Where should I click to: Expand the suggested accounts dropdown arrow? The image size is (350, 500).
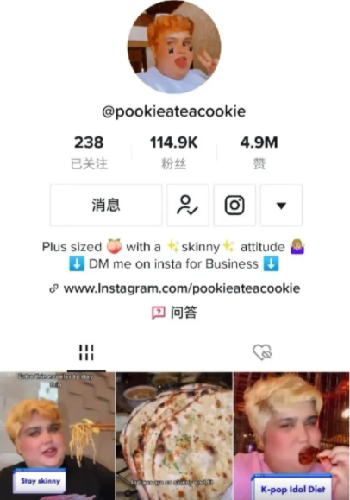281,205
